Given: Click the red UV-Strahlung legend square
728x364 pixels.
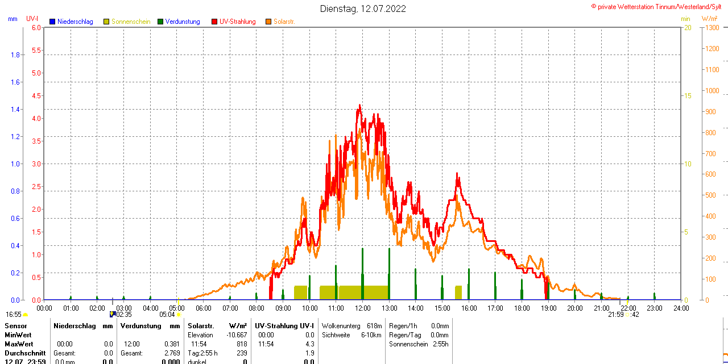Looking at the screenshot, I should coord(214,22).
